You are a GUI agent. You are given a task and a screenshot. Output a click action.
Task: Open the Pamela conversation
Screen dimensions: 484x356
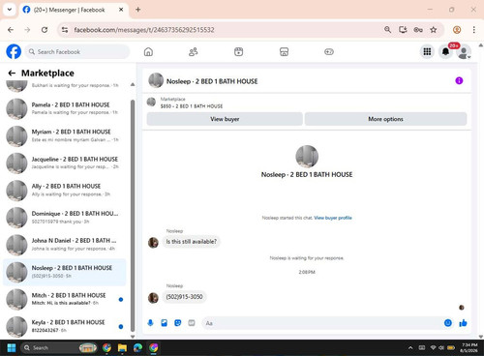pyautogui.click(x=65, y=108)
